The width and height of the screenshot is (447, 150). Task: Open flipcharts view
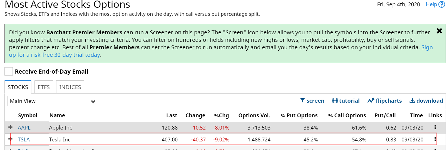[384, 101]
